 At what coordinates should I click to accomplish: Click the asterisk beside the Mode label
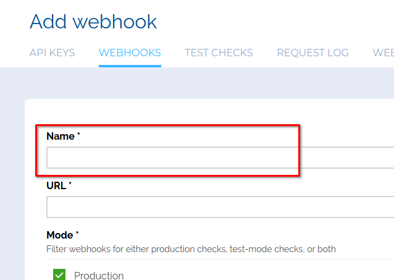pyautogui.click(x=77, y=234)
